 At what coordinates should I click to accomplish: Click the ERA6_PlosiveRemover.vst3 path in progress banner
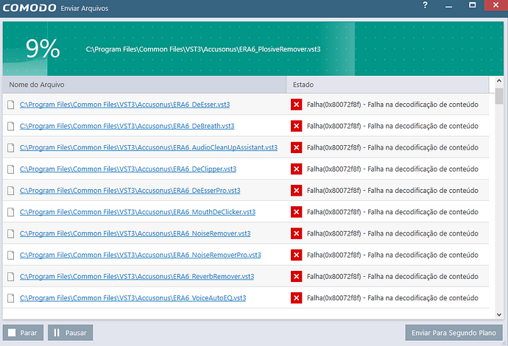(x=203, y=49)
